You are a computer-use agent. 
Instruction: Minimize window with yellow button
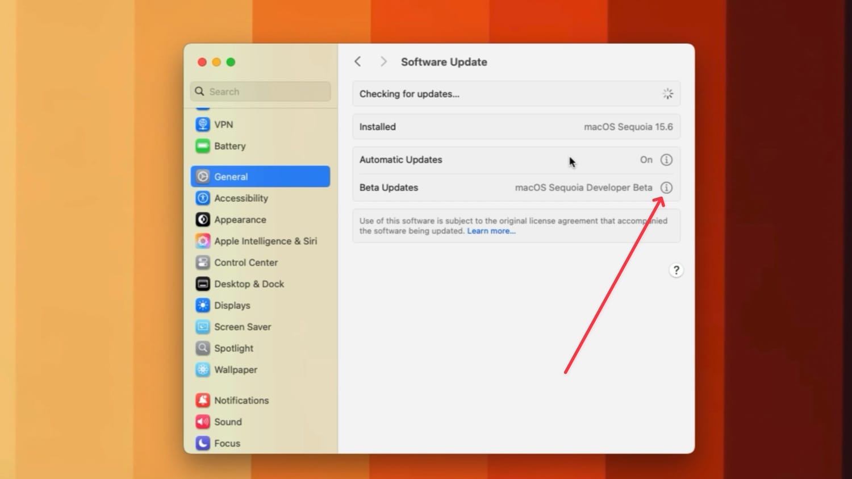216,62
